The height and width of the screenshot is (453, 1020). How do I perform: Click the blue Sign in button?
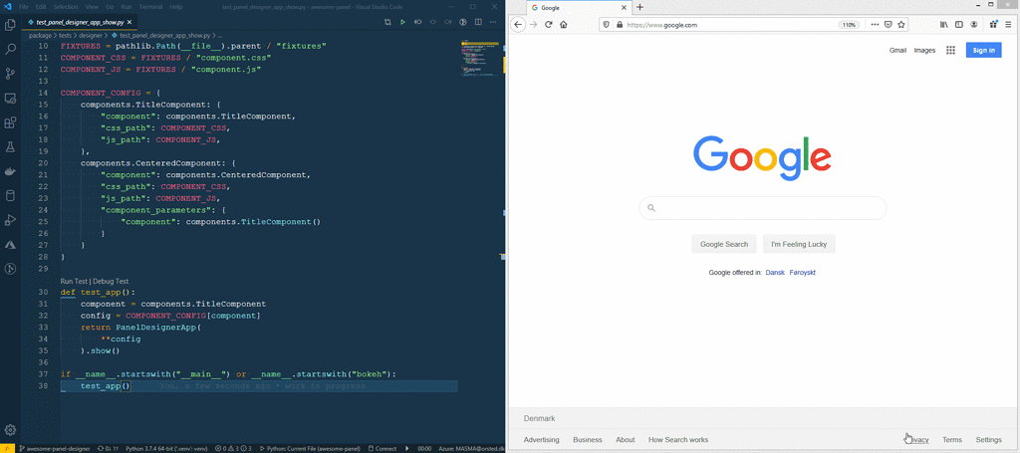click(x=983, y=50)
